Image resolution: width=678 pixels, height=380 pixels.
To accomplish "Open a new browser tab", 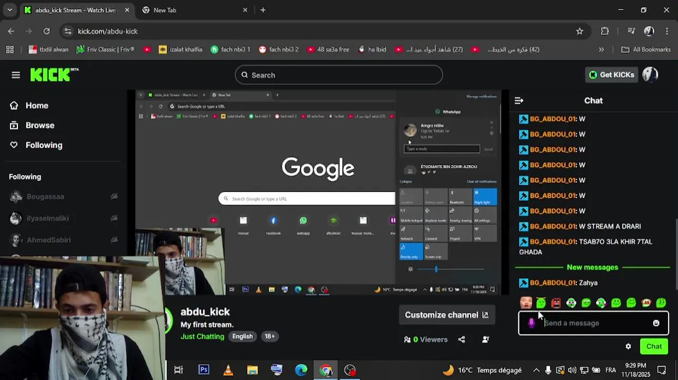I will tap(263, 10).
